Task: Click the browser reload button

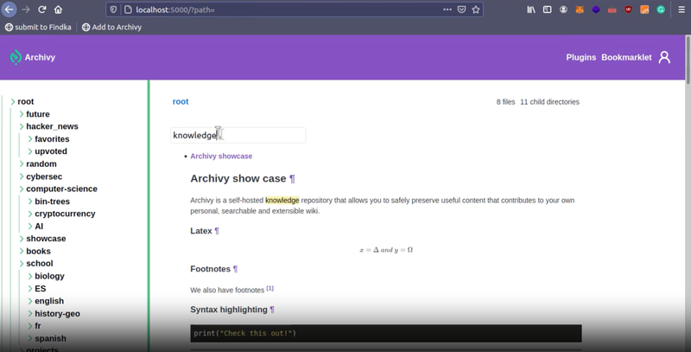Action: tap(41, 10)
